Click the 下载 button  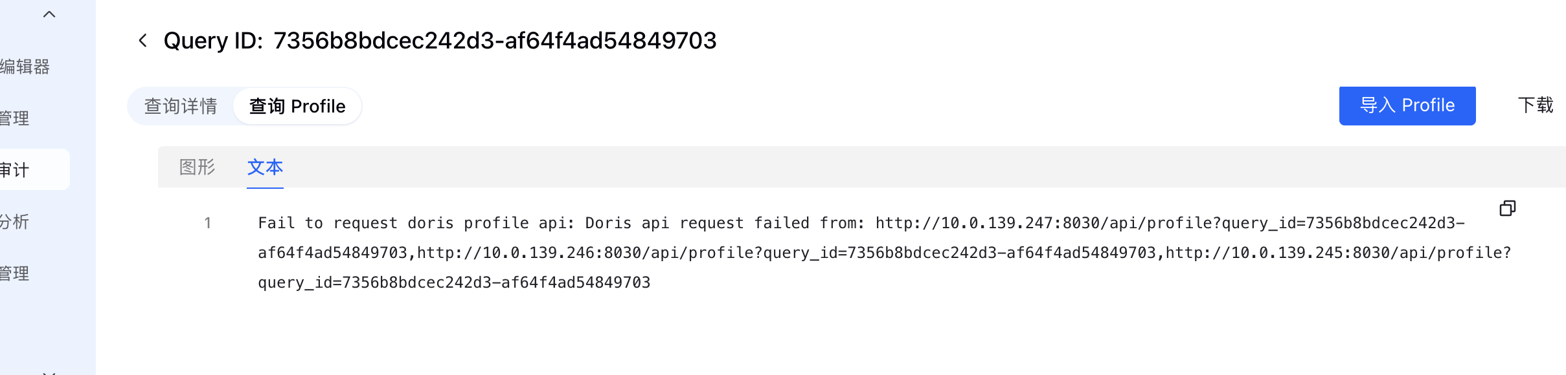[1536, 105]
